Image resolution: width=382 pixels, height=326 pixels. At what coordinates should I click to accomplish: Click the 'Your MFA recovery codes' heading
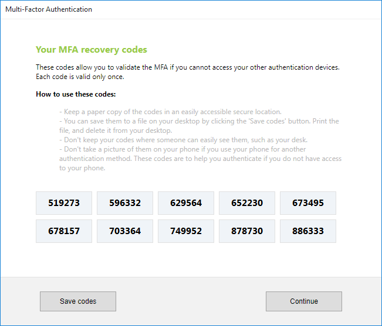(x=92, y=50)
